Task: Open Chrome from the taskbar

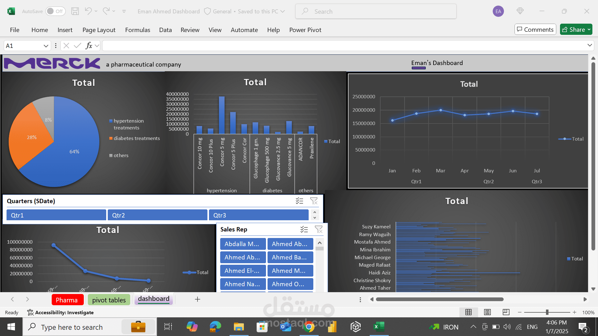Action: click(x=309, y=327)
